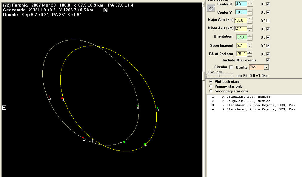The width and height of the screenshot is (302, 177).
Task: Click the Feronia 2007 Mar 28 title text
Action: [68, 5]
